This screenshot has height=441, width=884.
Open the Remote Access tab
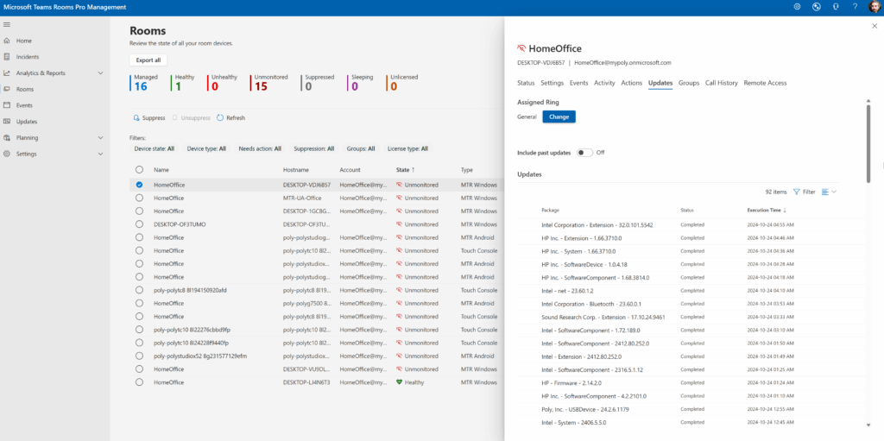coord(765,83)
